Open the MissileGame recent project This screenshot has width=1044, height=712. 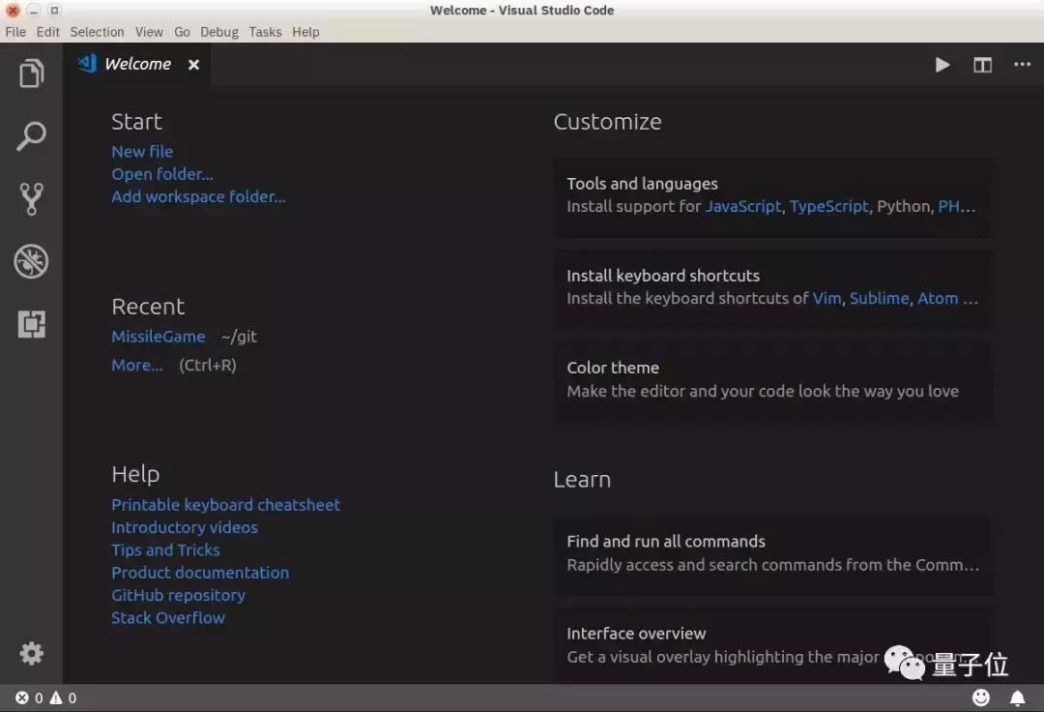click(x=158, y=336)
